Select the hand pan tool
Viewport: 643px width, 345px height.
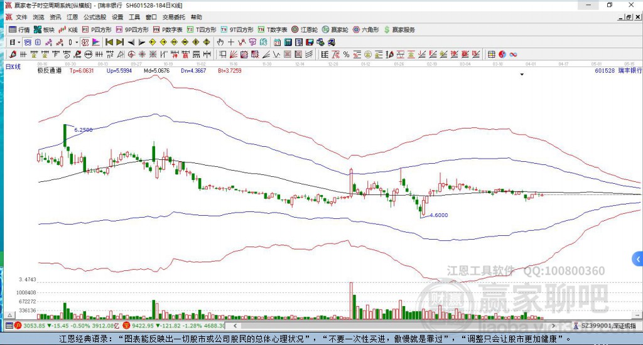click(220, 42)
